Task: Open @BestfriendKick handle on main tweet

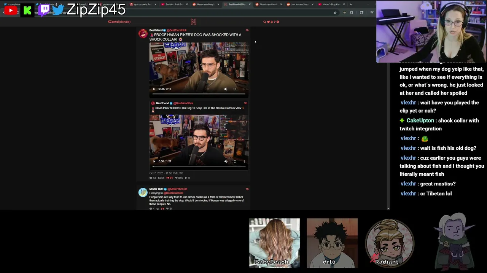Action: [x=177, y=30]
